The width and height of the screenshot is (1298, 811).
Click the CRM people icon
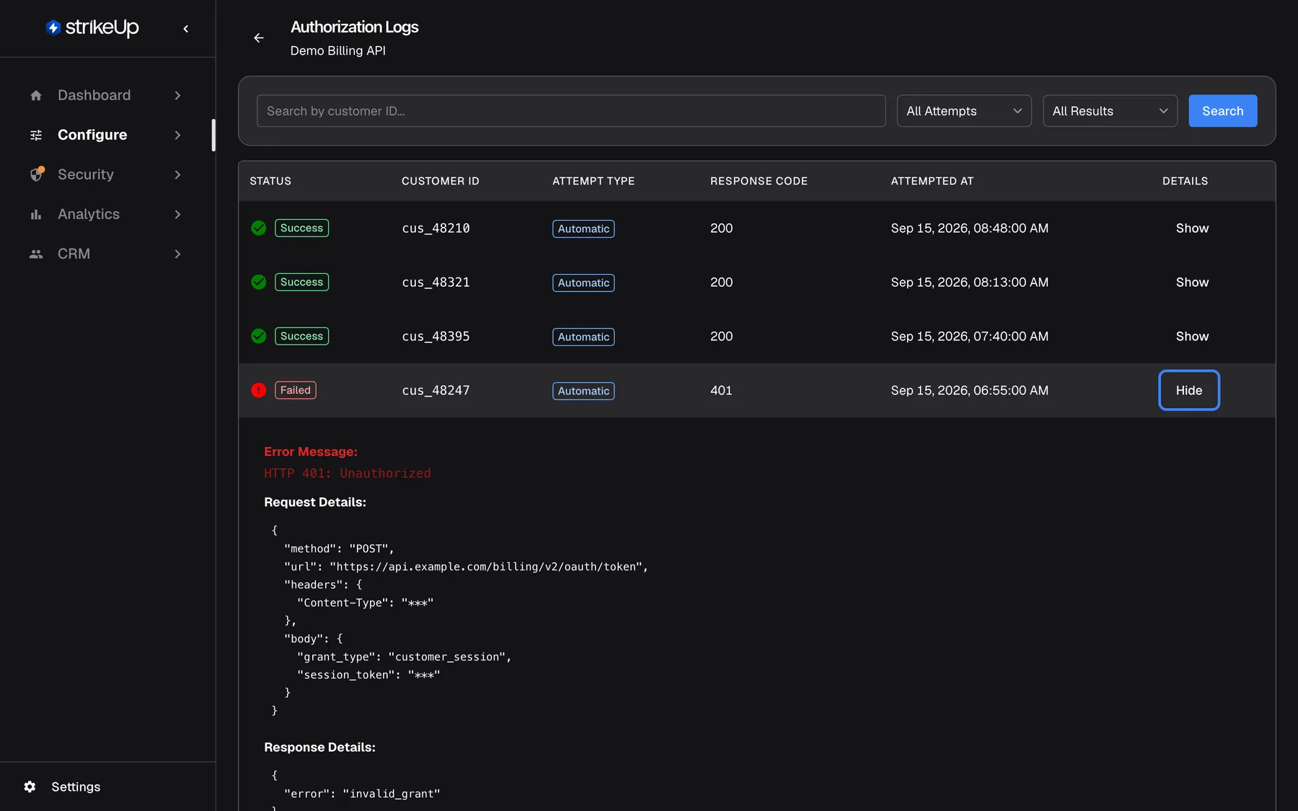(36, 254)
